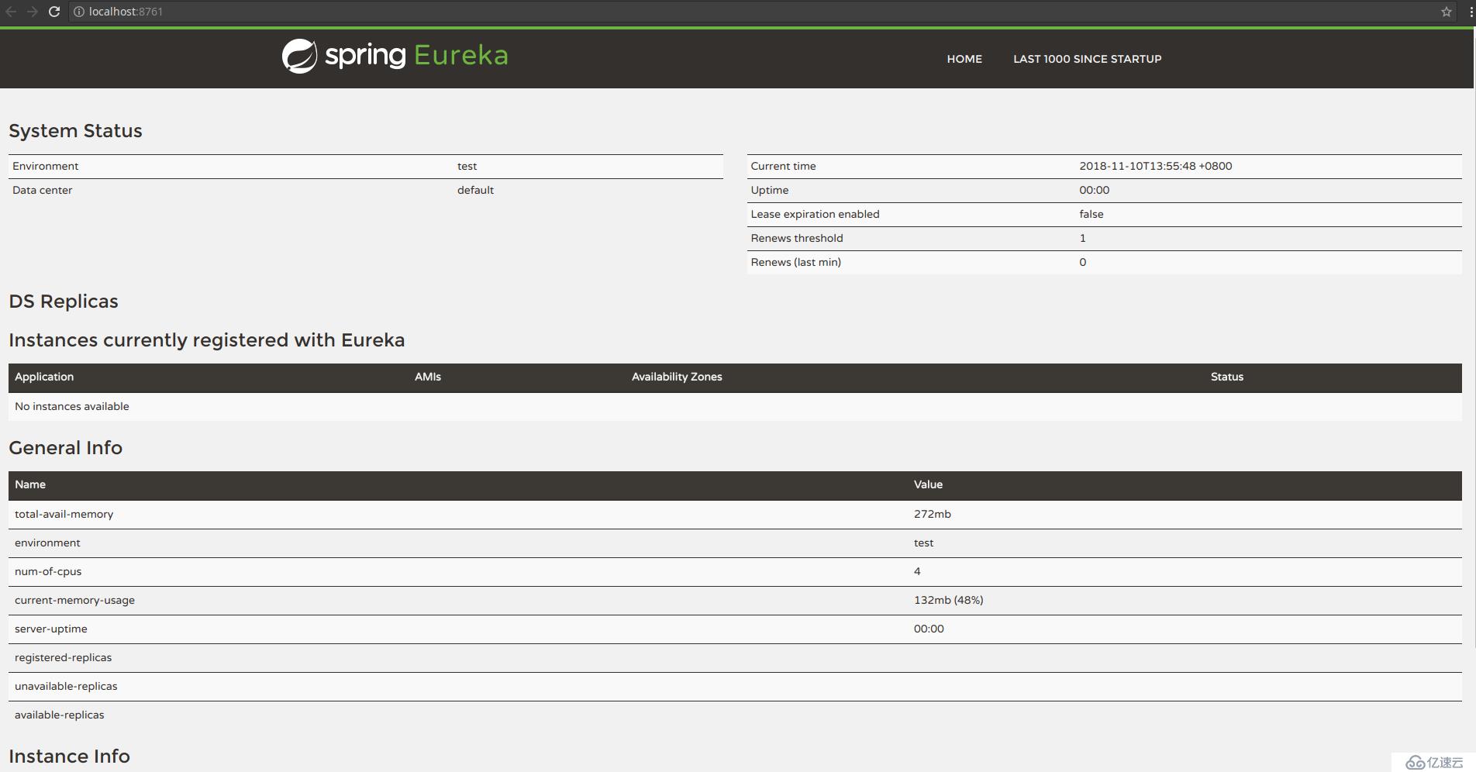Viewport: 1476px width, 772px height.
Task: Open the HOME navigation link
Action: point(964,59)
